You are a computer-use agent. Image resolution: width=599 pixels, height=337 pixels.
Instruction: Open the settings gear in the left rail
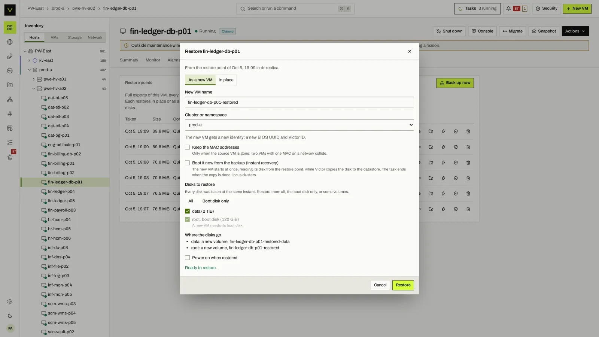(10, 302)
